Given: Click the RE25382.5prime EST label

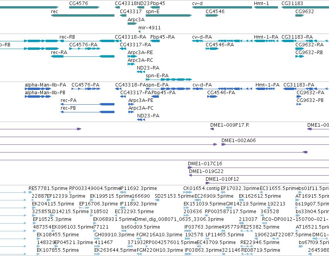Looking at the screenshot, I should pos(260,227).
